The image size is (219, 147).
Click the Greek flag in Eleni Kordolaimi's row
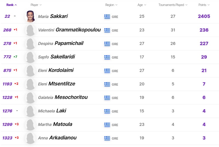click(x=107, y=71)
